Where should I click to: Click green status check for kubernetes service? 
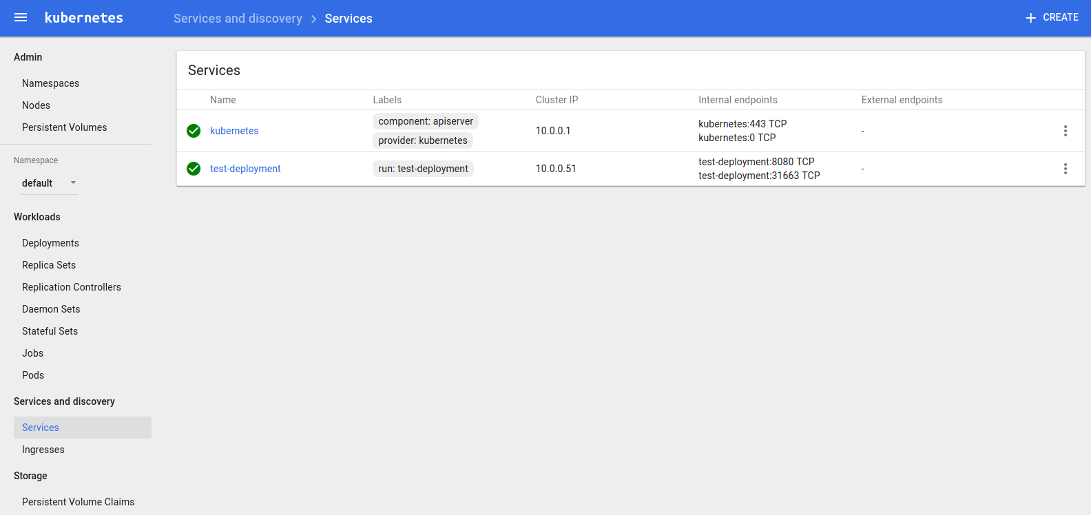click(194, 131)
